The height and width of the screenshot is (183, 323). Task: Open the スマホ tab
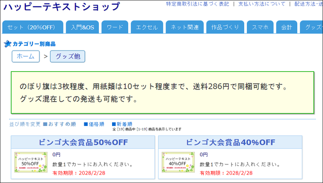(260, 27)
